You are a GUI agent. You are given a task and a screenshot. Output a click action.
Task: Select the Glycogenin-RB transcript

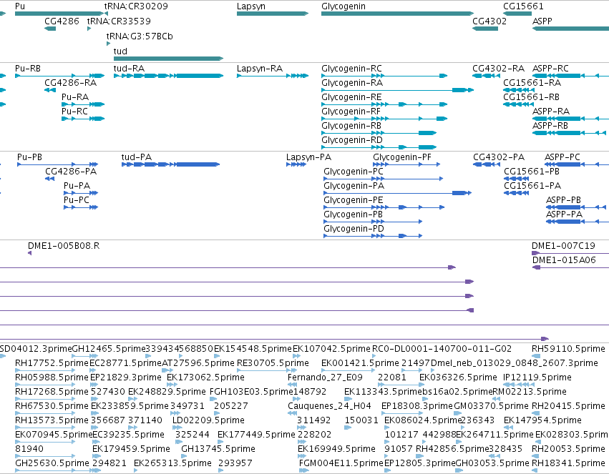click(x=379, y=133)
